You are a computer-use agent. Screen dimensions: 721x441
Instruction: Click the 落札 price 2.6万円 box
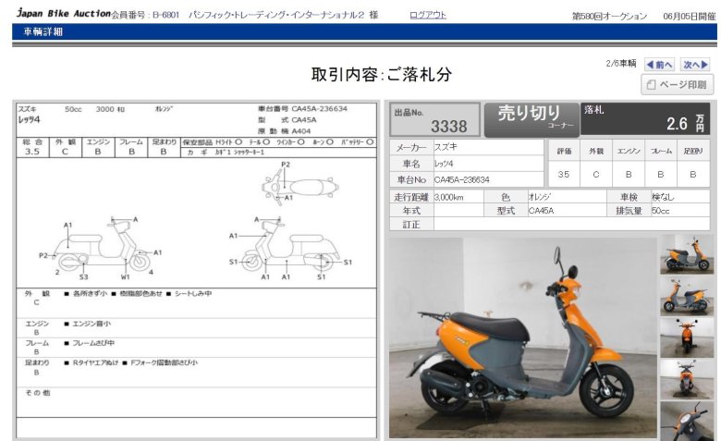tap(646, 119)
